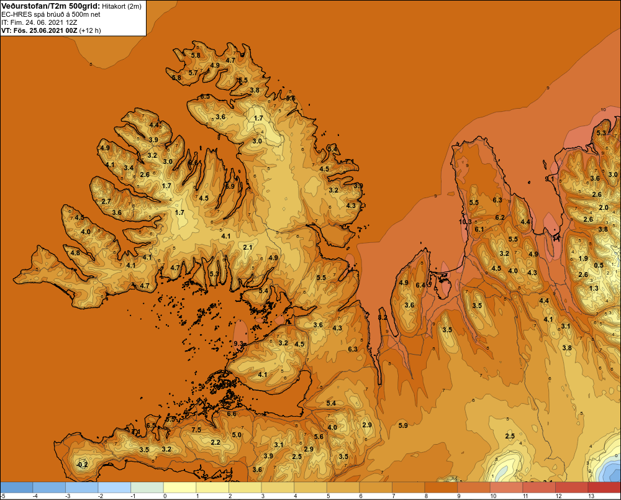Click the '-0.2' temperature value on the map
This screenshot has width=621, height=500.
pyautogui.click(x=82, y=465)
